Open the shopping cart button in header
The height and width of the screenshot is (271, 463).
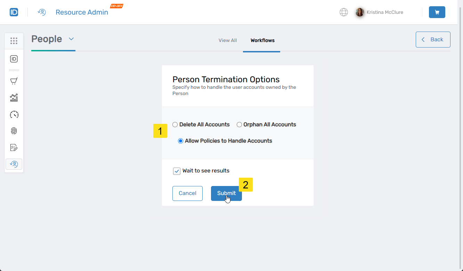pyautogui.click(x=437, y=12)
